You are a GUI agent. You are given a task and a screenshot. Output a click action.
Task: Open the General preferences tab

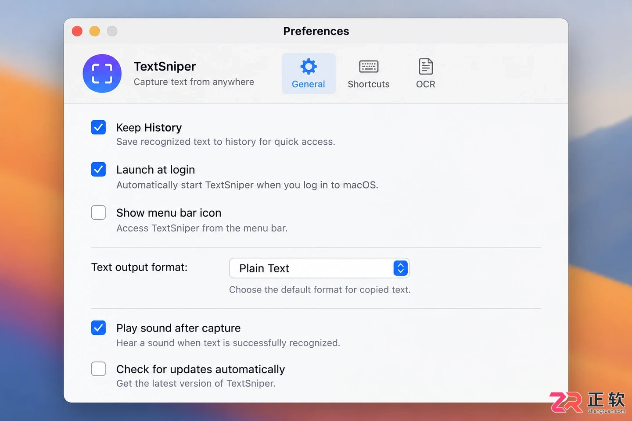pos(309,74)
